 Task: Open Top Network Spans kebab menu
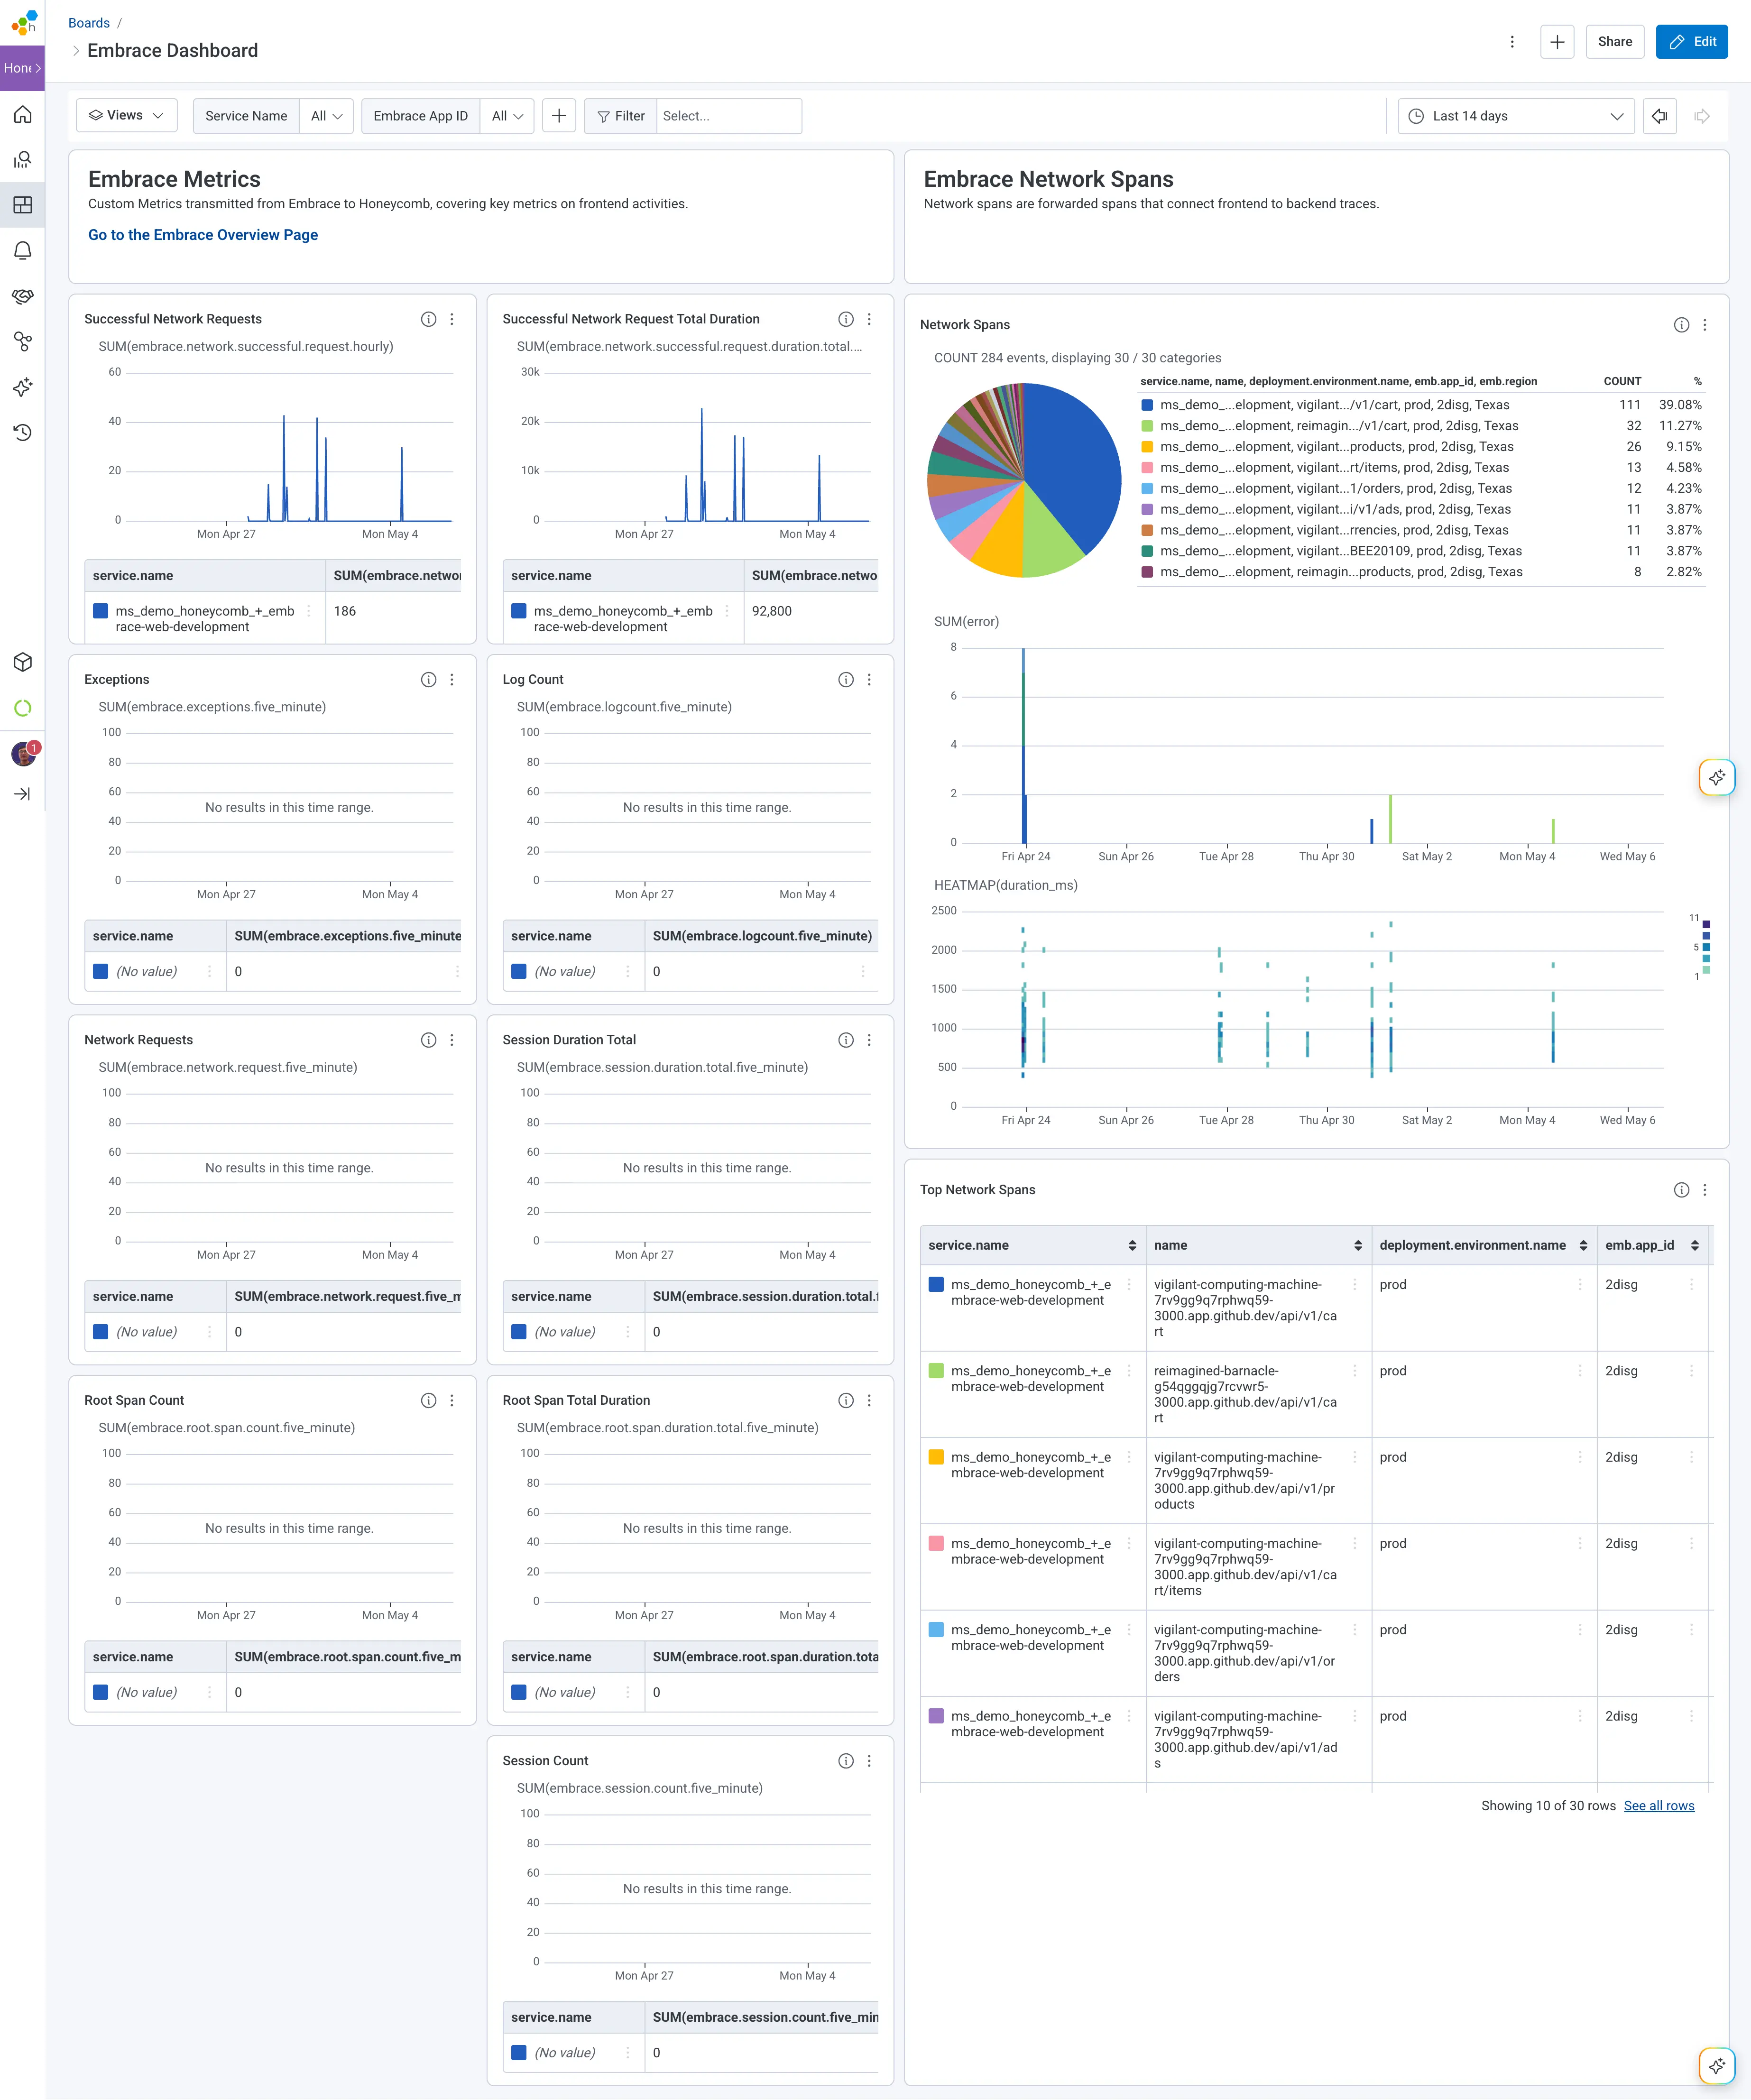1705,1190
